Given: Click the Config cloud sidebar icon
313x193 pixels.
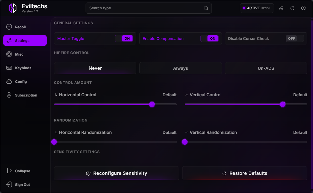Looking at the screenshot, I should pos(9,82).
